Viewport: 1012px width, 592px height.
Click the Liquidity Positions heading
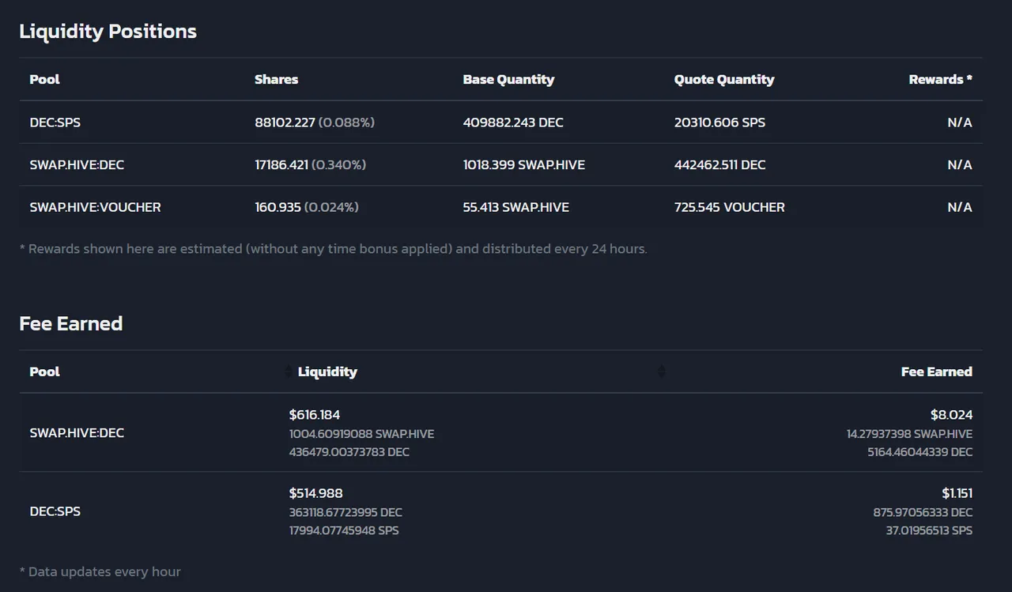click(x=108, y=32)
